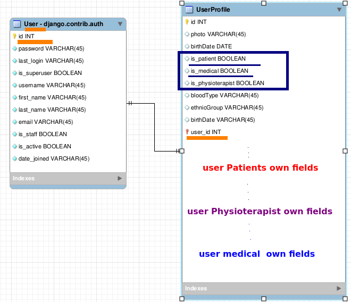Select the 'User - django.contrib.auth' table title

64,24
